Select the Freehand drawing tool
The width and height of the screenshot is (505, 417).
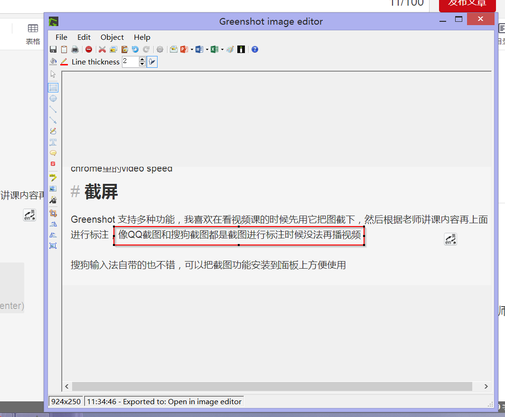53,131
